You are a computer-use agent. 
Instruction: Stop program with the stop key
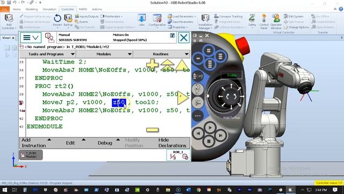tap(209, 141)
